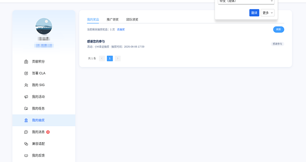Image resolution: width=306 pixels, height=162 pixels.
Task: Open 我的消息 in the sidebar
Action: tap(44, 132)
